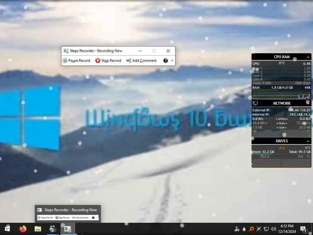Open the Windows Start menu

[7, 229]
